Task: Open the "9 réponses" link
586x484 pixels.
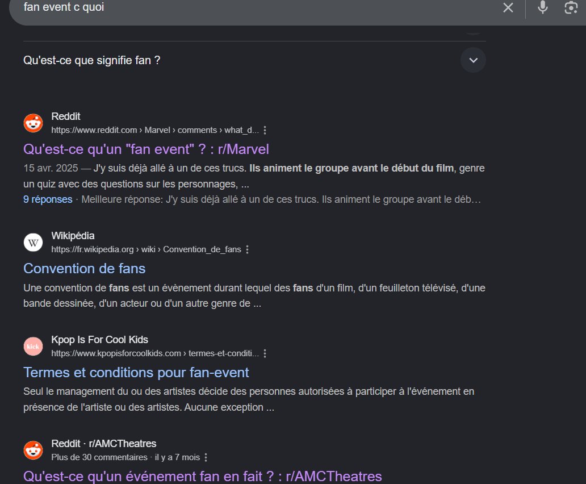Action: 48,199
